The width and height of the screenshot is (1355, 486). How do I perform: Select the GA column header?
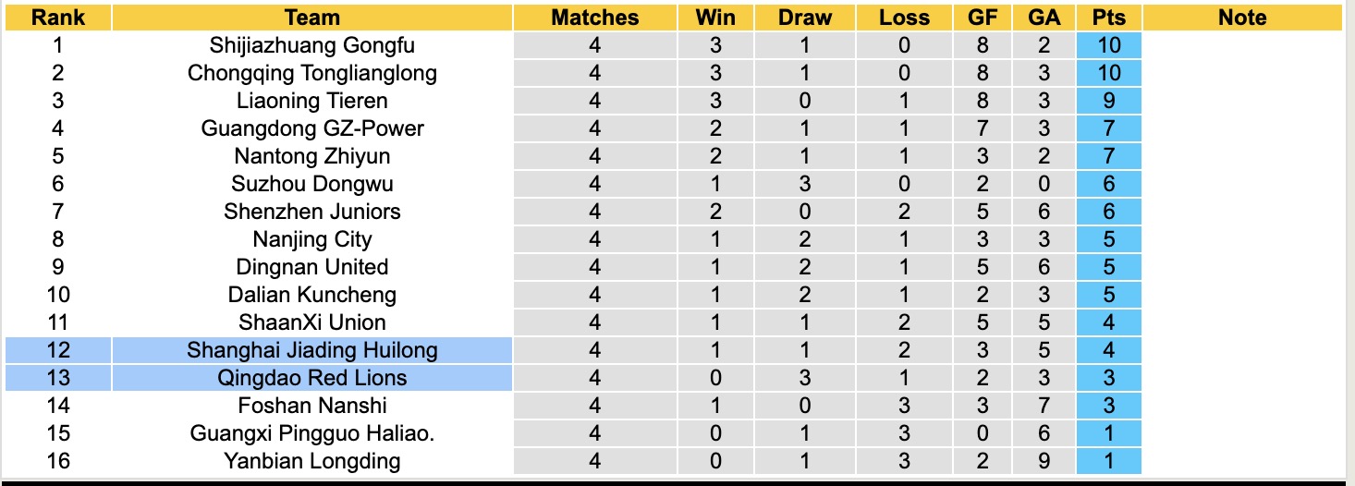point(1044,18)
